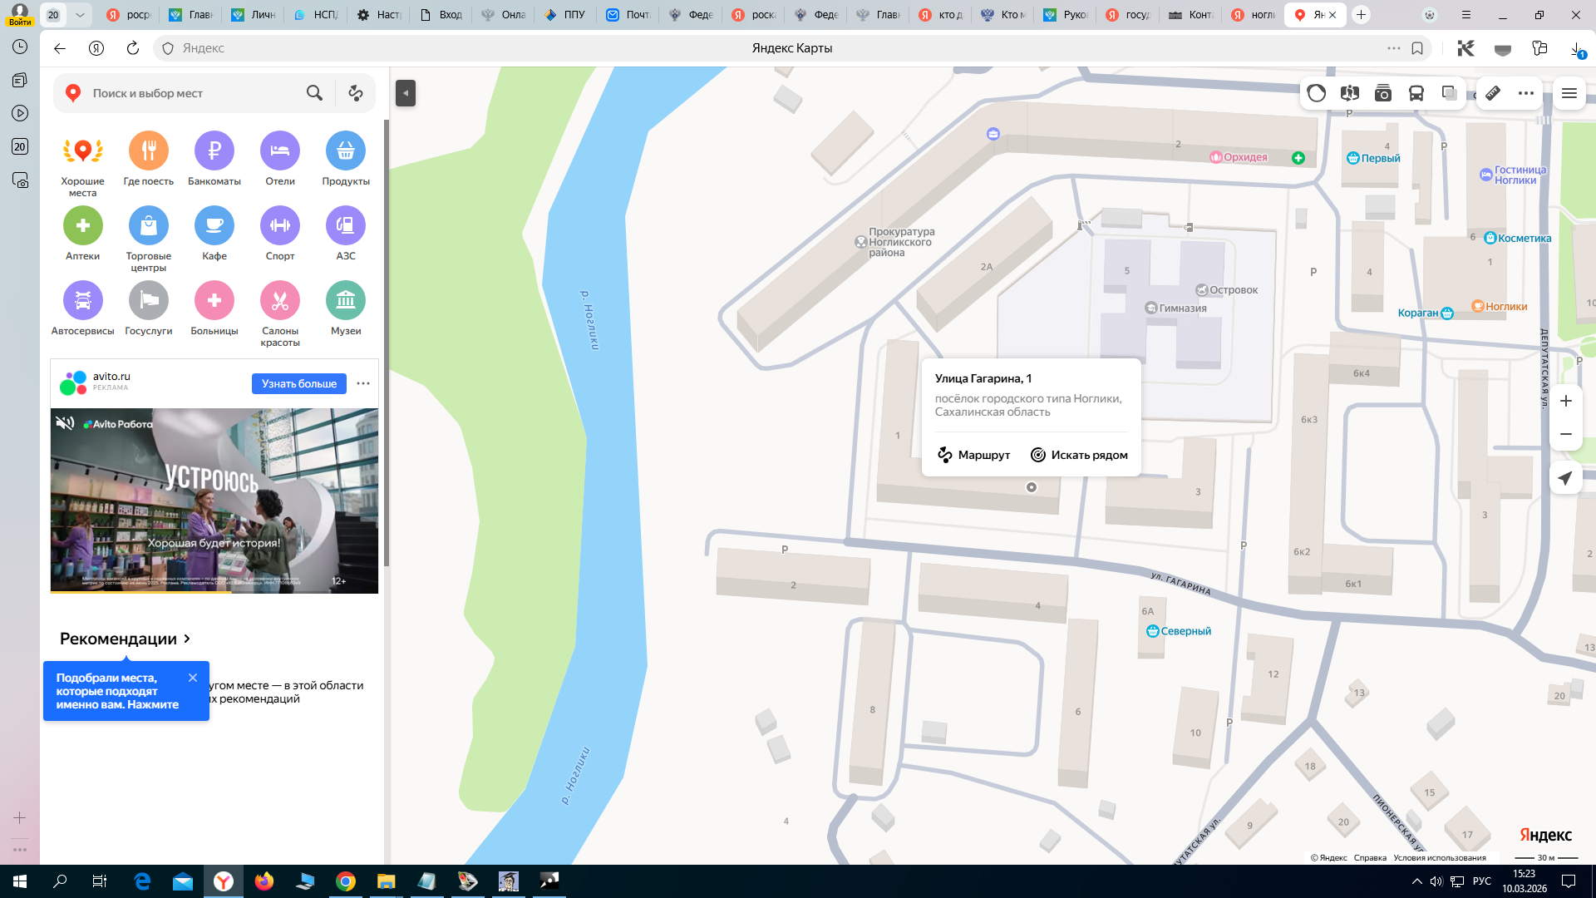Unmute the Avito ad video
This screenshot has width=1596, height=898.
(65, 423)
